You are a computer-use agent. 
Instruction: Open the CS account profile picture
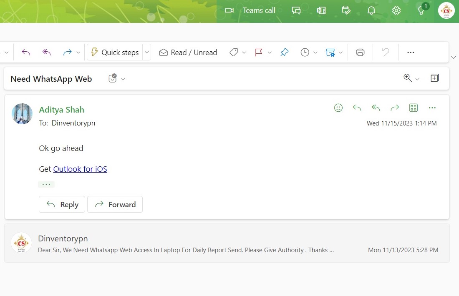coord(446,10)
